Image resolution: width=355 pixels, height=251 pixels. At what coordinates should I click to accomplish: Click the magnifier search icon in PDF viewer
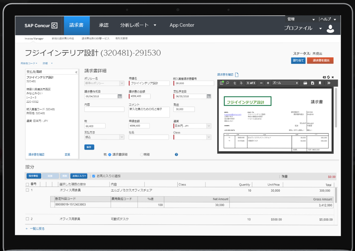click(227, 83)
